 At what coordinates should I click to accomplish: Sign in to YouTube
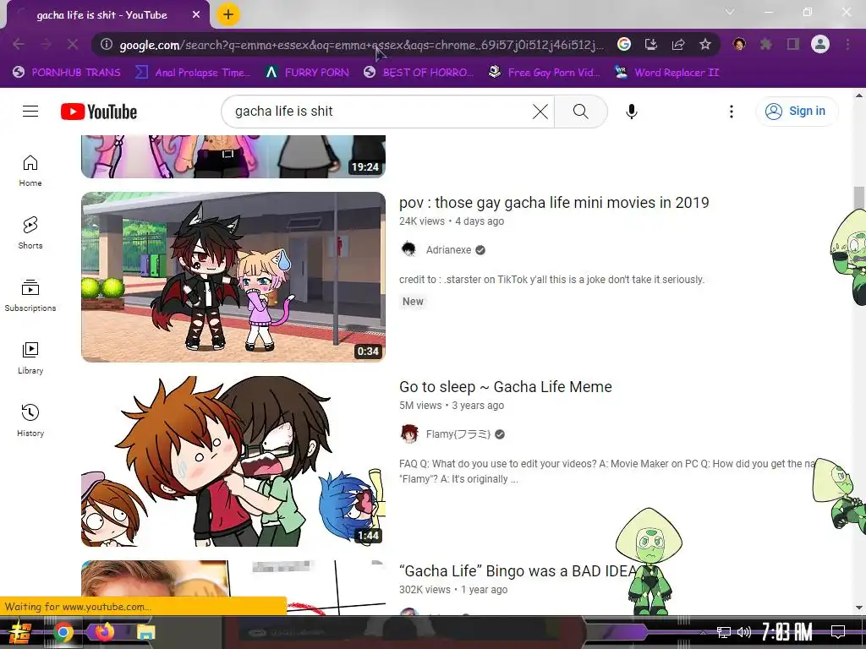(x=797, y=111)
